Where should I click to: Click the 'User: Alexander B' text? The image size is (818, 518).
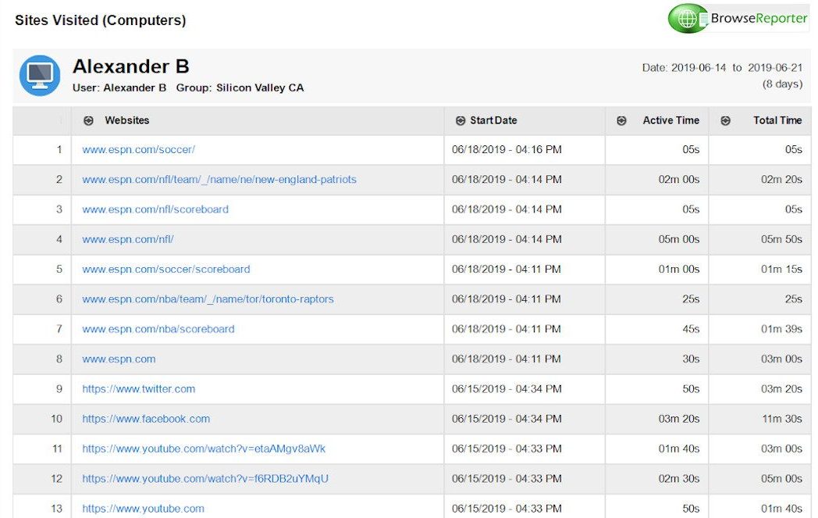pyautogui.click(x=119, y=88)
